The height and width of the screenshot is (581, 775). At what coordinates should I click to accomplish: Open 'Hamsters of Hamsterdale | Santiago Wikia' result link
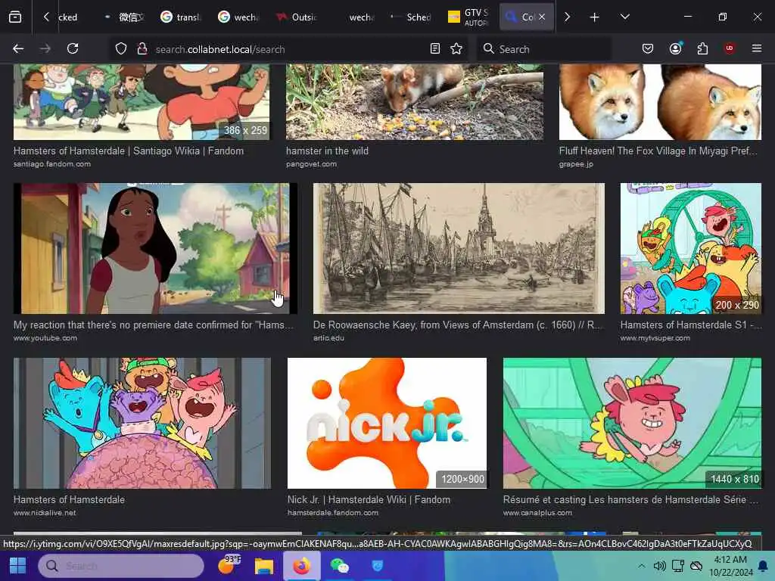tap(129, 151)
